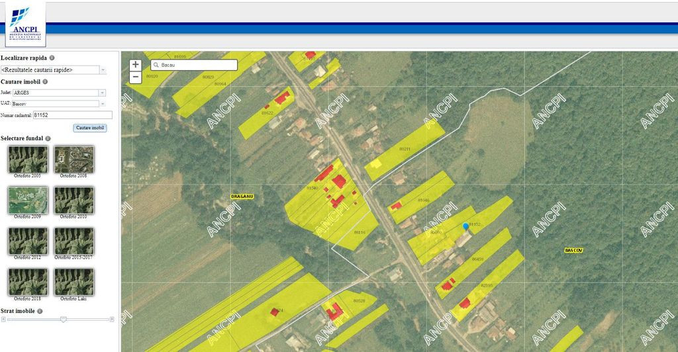678x352 pixels.
Task: Click the Numar cadastral input field
Action: pyautogui.click(x=72, y=115)
